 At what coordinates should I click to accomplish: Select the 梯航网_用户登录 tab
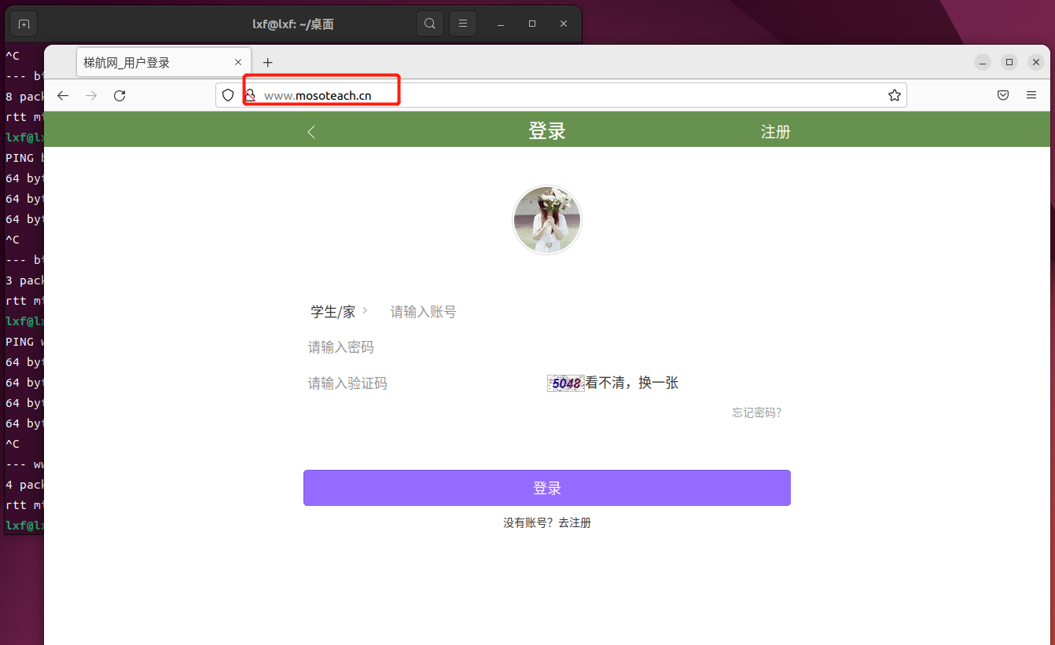pyautogui.click(x=164, y=62)
